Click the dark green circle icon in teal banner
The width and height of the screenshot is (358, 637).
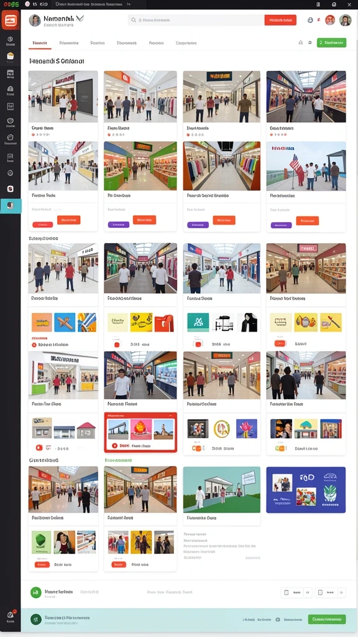tap(35, 620)
